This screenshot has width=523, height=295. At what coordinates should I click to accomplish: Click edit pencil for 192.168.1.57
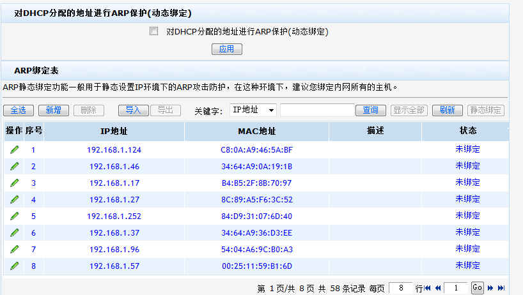[x=14, y=266]
